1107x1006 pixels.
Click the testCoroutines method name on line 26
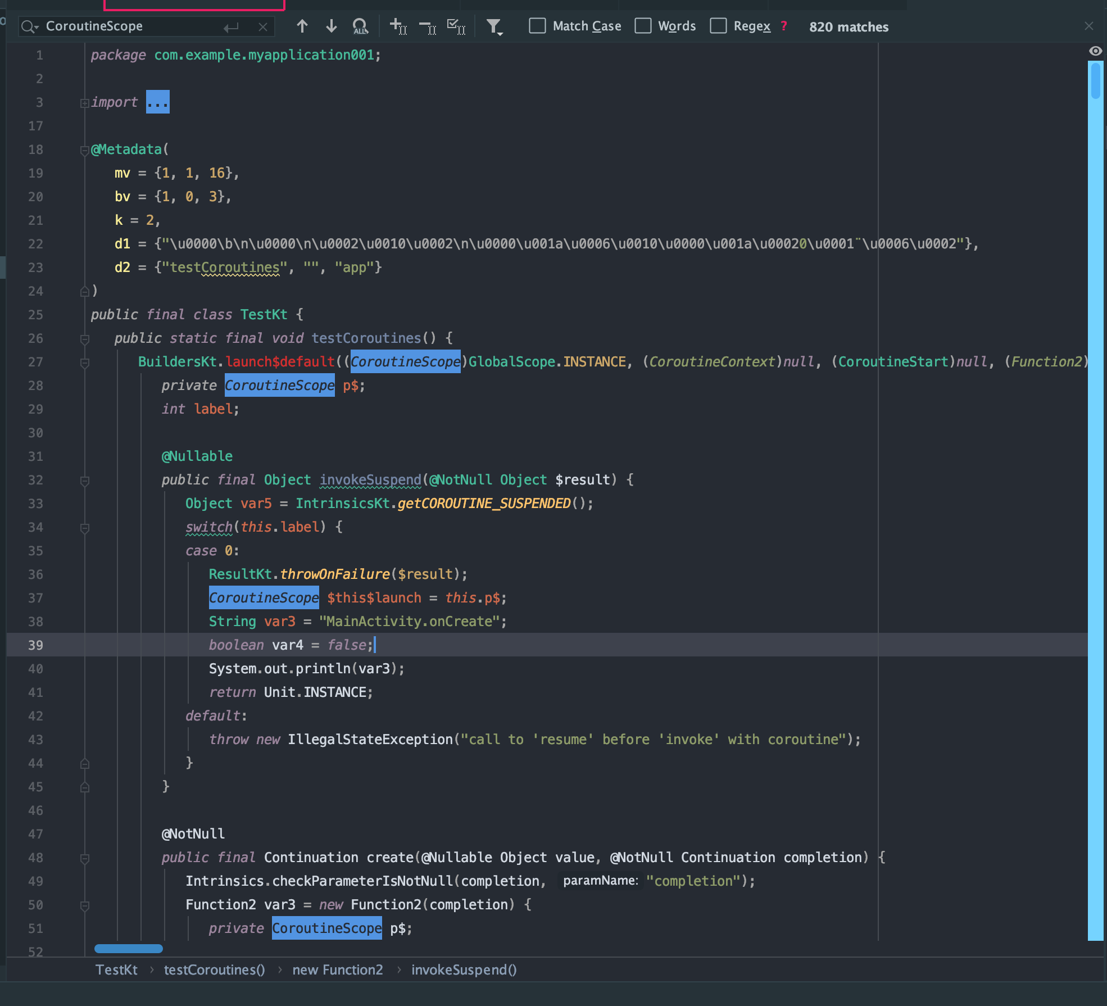point(366,338)
